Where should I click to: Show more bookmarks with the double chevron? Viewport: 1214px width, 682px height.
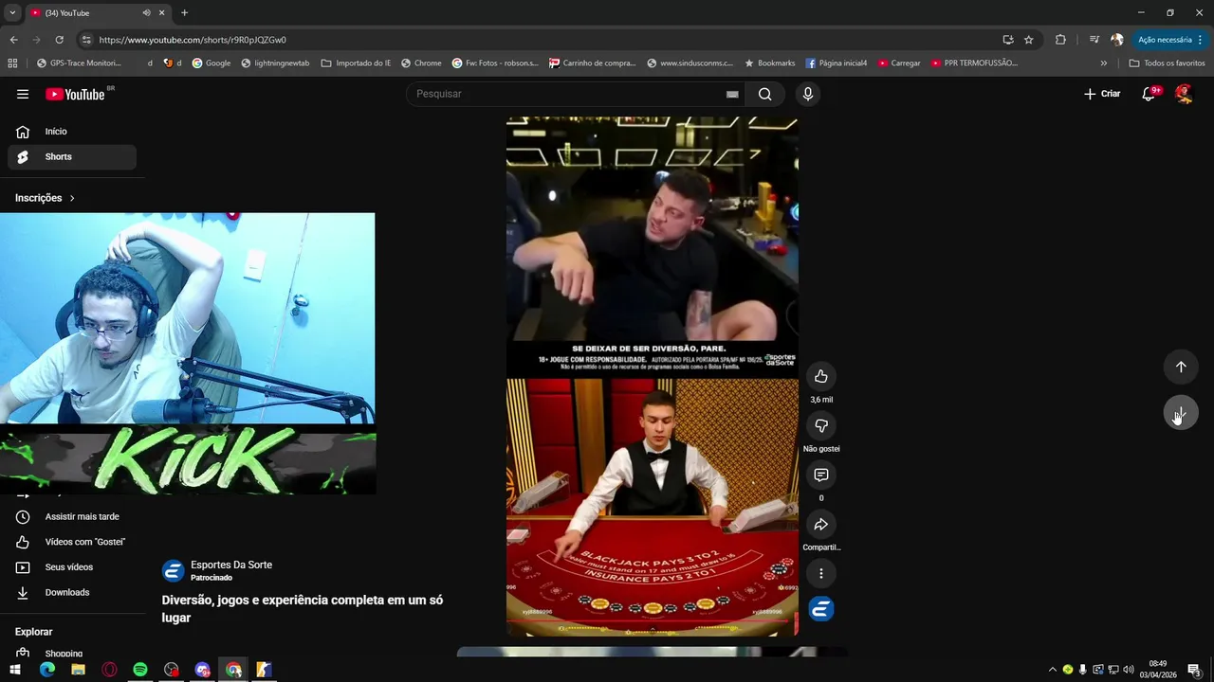[1103, 63]
